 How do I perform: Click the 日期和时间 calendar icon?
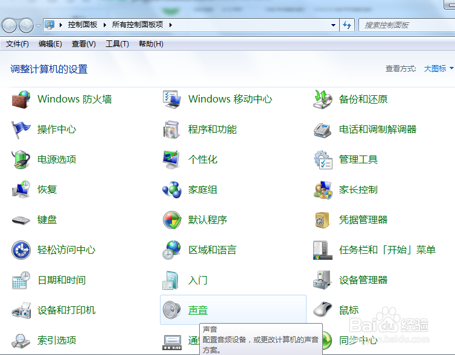click(x=21, y=280)
